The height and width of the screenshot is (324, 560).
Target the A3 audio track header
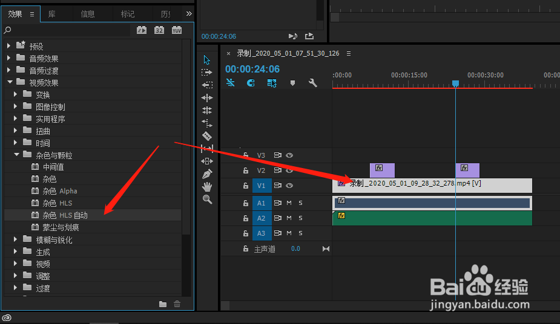point(262,233)
